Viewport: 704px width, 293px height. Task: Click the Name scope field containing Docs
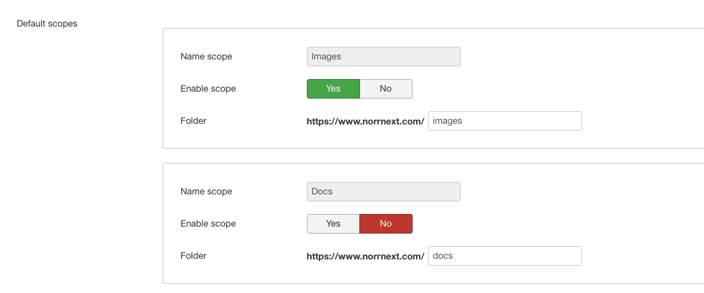384,192
